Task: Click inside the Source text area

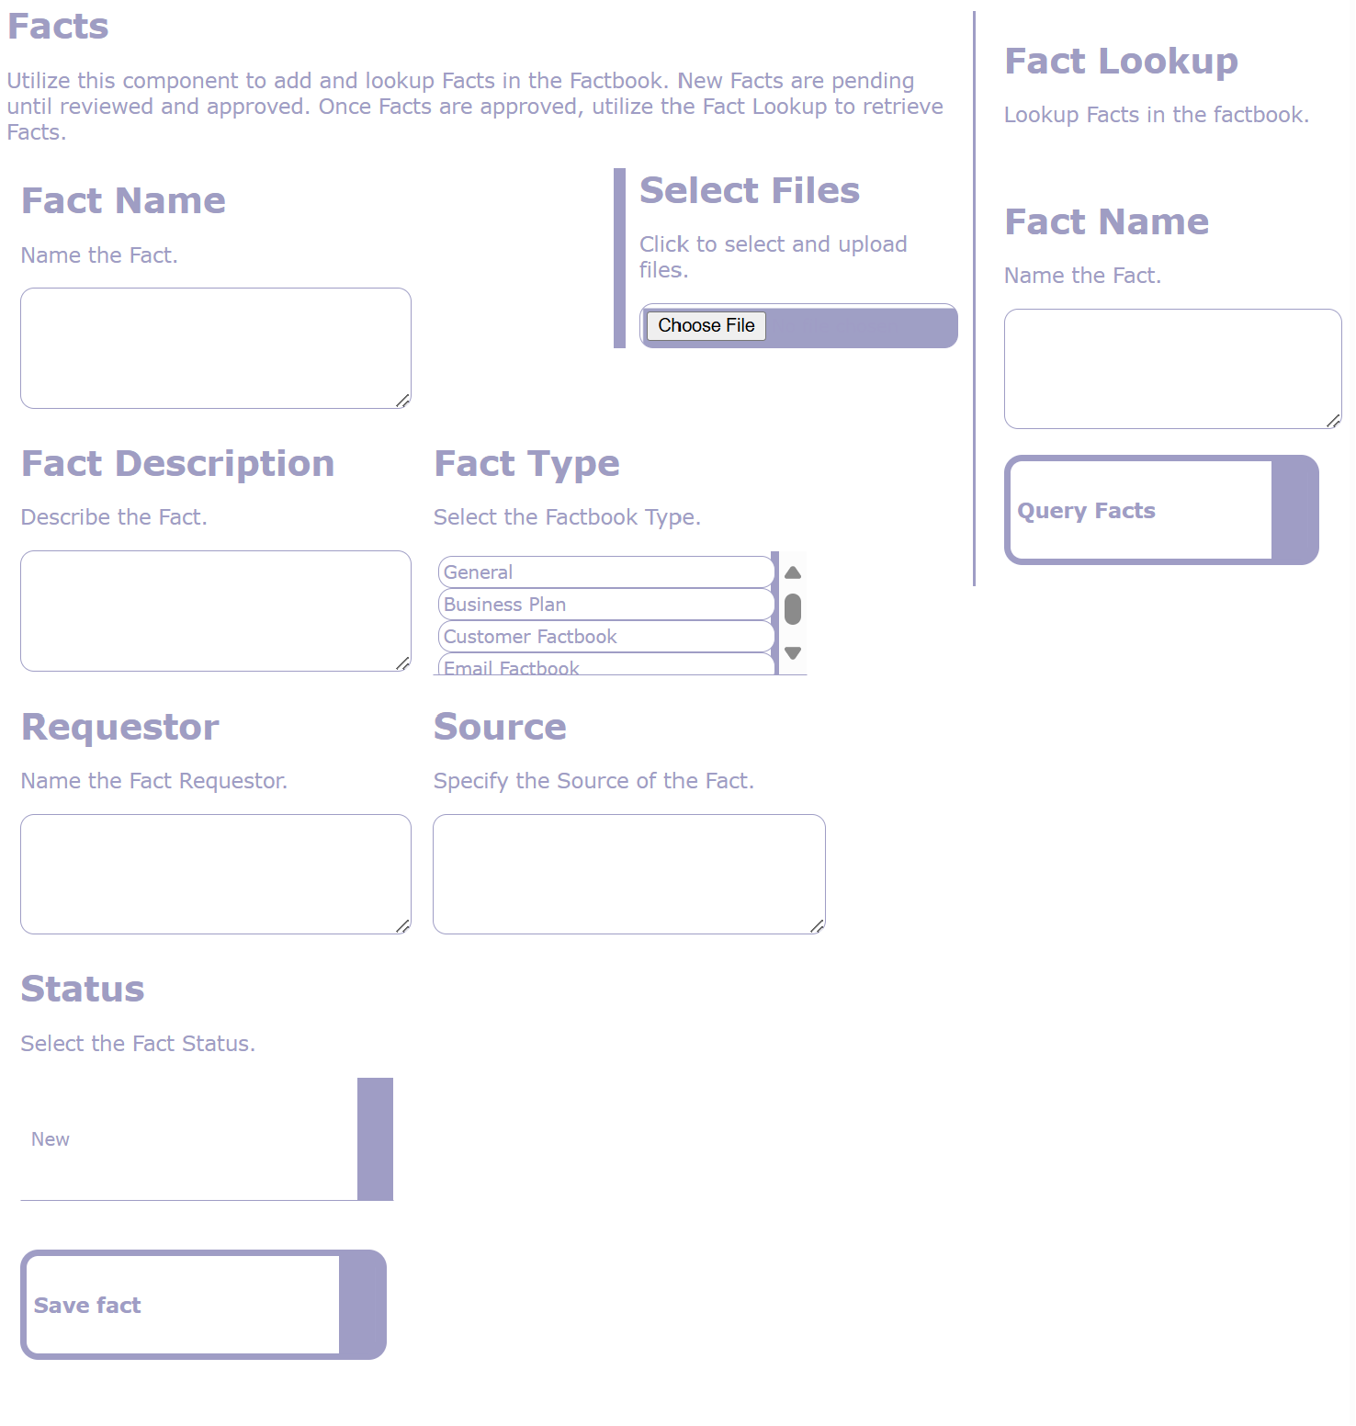Action: click(629, 874)
